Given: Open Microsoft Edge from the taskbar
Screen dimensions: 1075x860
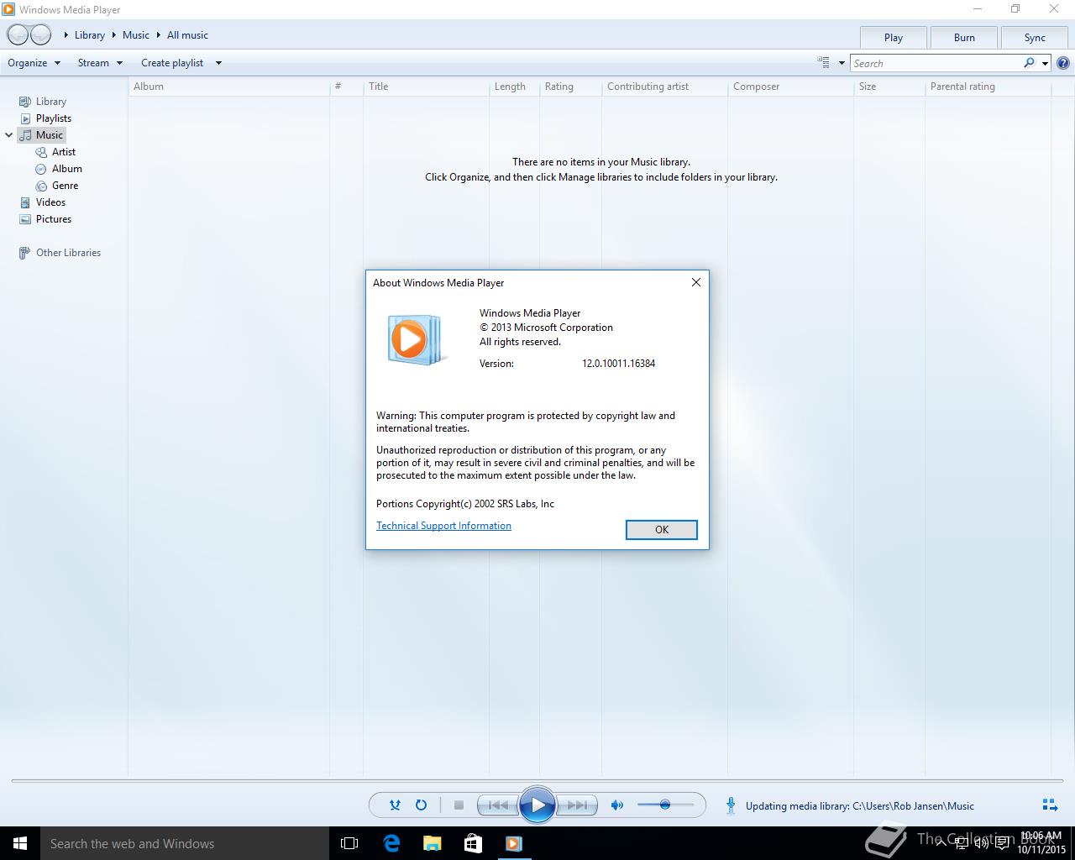Looking at the screenshot, I should coord(391,843).
